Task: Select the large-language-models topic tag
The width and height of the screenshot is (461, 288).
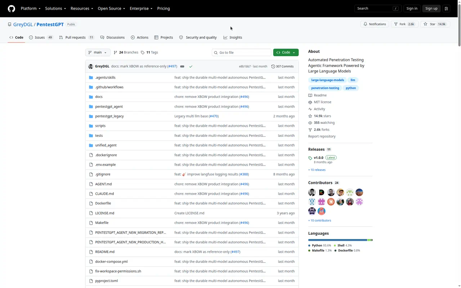Action: click(x=327, y=80)
